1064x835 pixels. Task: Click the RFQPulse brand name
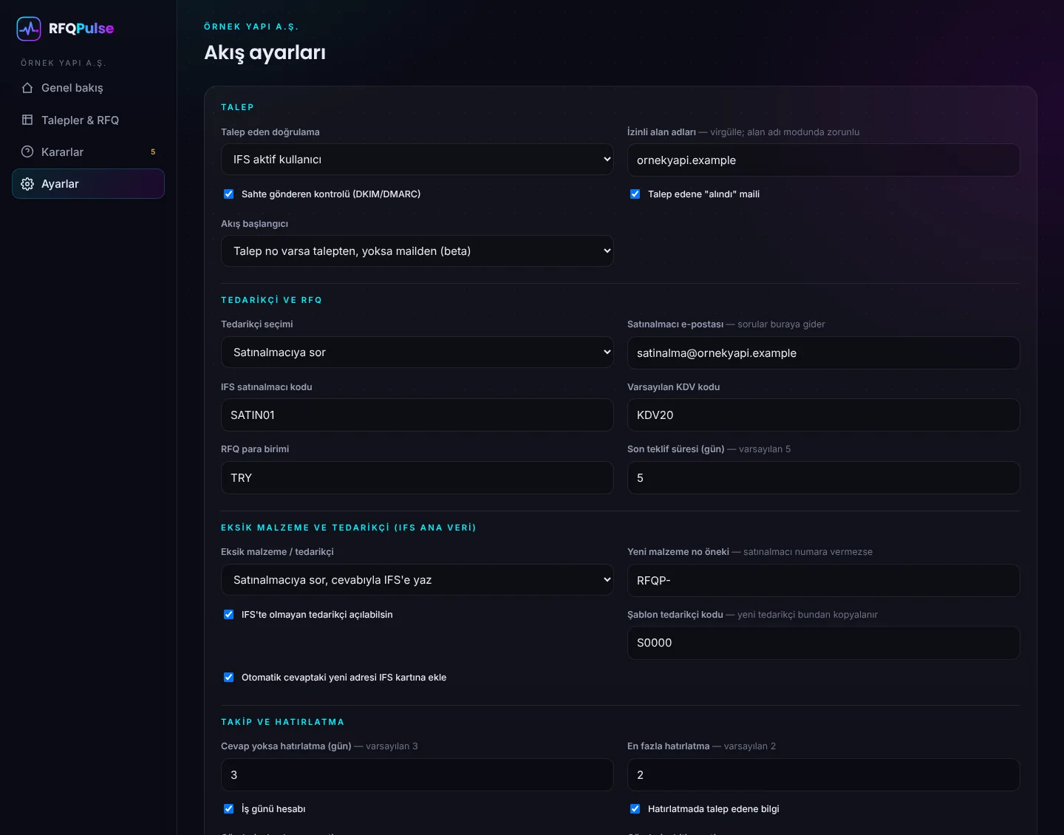click(x=81, y=29)
